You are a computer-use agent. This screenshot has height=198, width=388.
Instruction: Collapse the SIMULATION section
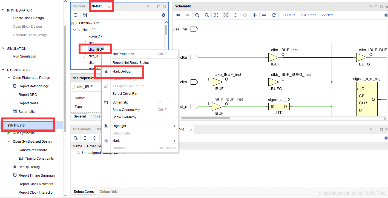[x=3, y=48]
